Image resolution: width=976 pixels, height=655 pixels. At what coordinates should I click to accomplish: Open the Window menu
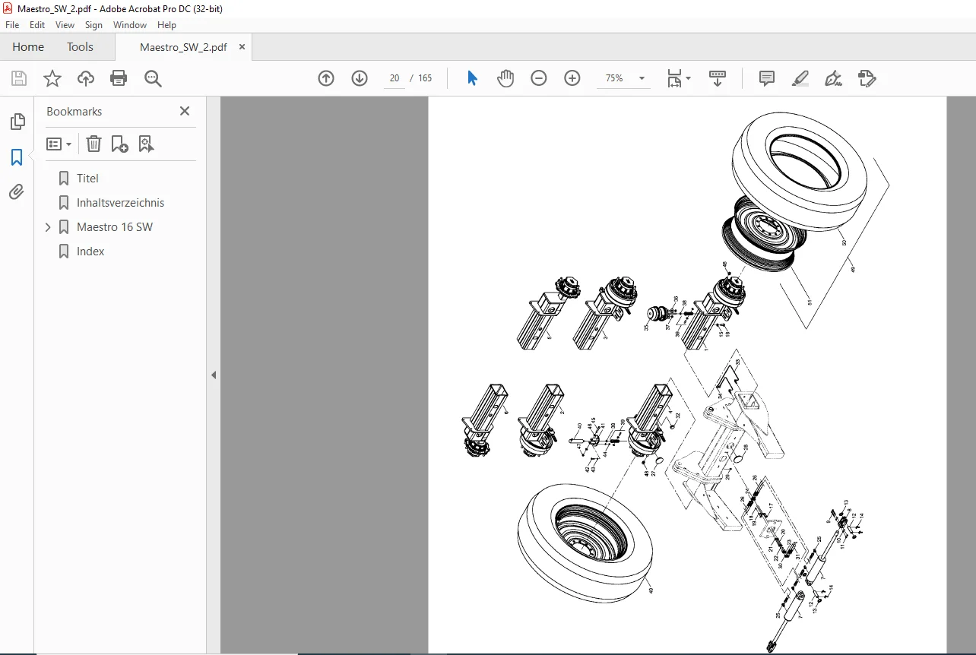tap(130, 25)
